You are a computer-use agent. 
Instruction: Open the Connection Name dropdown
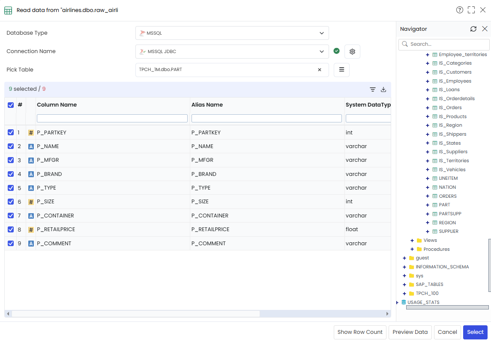[x=232, y=52]
